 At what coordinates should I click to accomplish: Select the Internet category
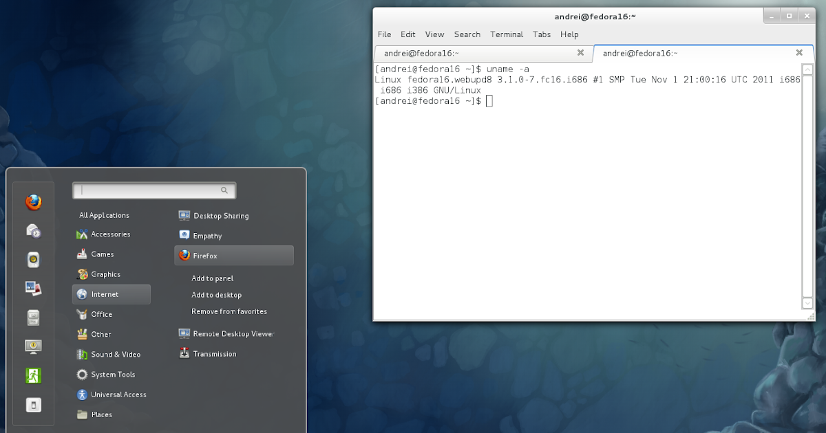(112, 294)
